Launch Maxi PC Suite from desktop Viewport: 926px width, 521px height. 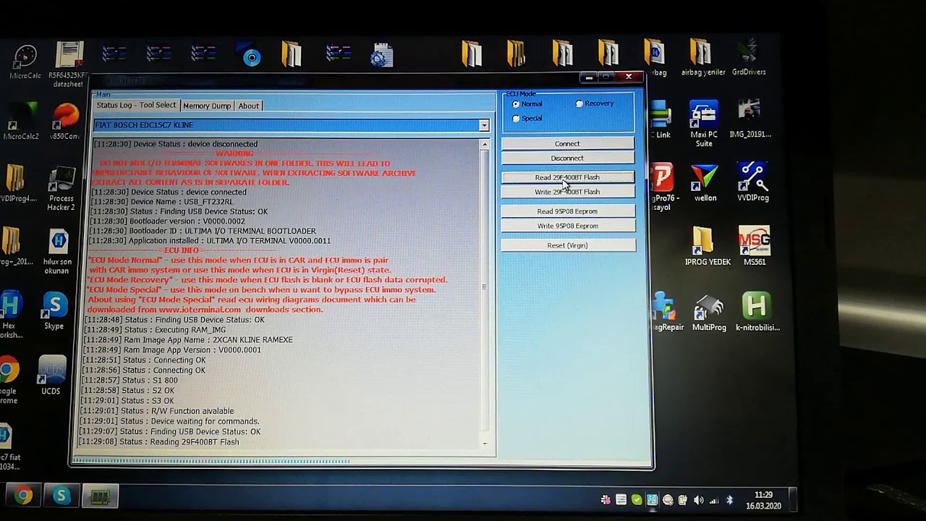(x=704, y=124)
